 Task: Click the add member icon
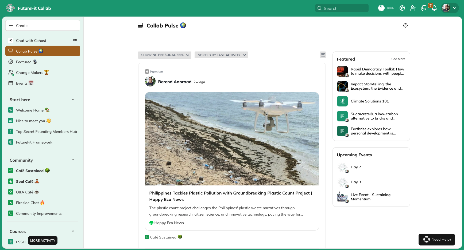(x=413, y=8)
